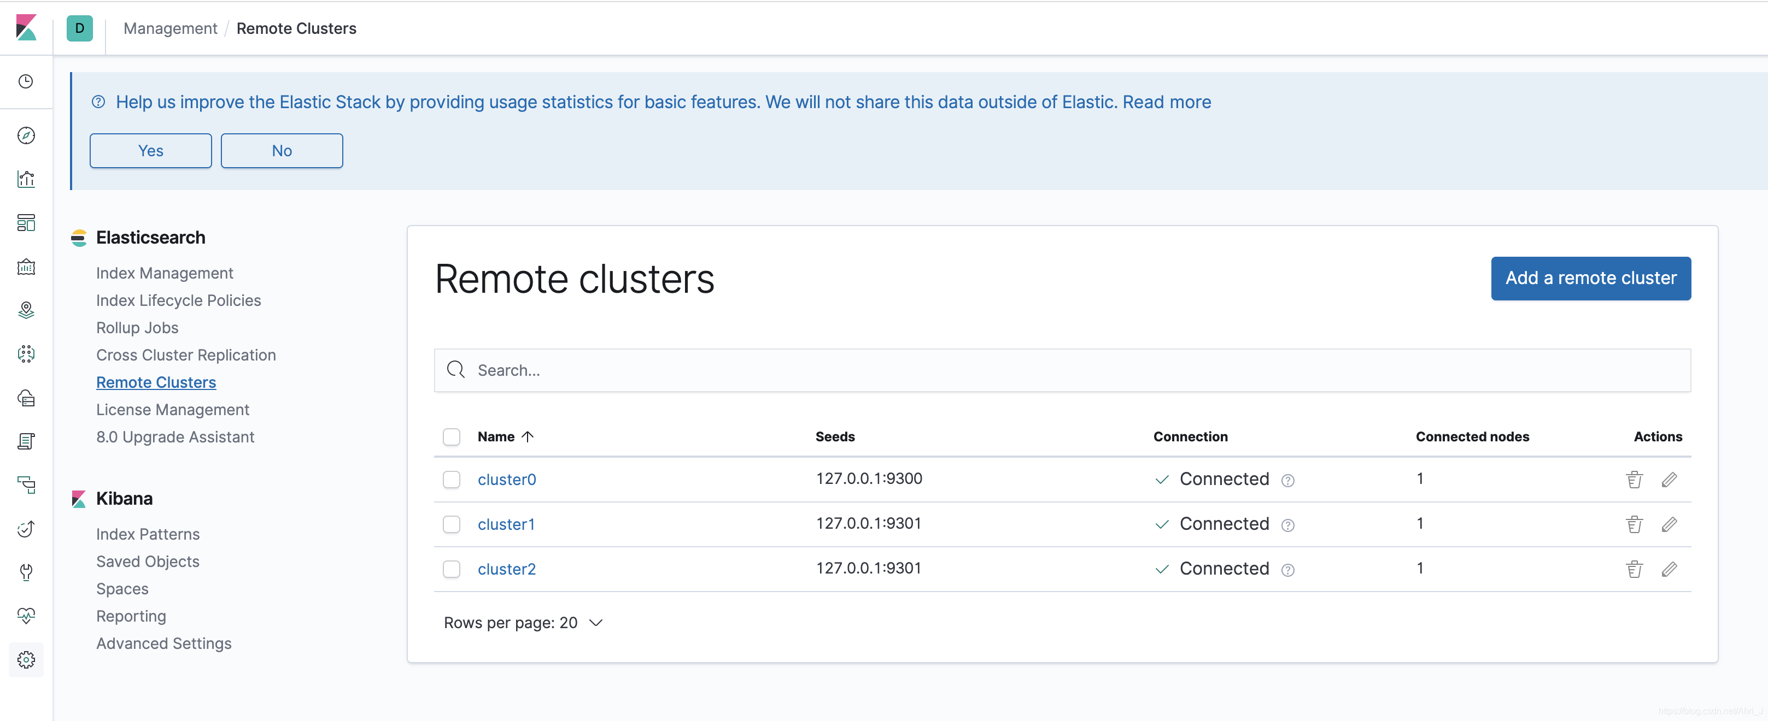The height and width of the screenshot is (721, 1768).
Task: Click the Seeds column header
Action: (x=835, y=437)
